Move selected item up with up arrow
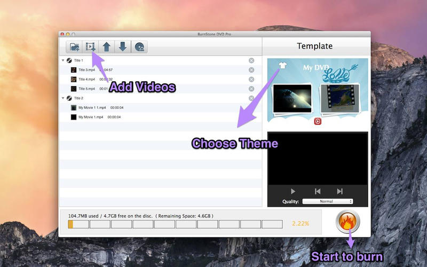The width and height of the screenshot is (427, 267). pos(106,47)
